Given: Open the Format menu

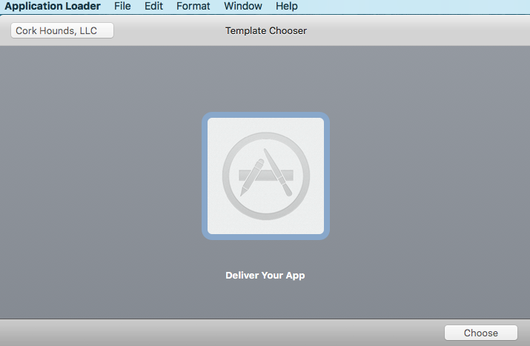Looking at the screenshot, I should tap(193, 6).
